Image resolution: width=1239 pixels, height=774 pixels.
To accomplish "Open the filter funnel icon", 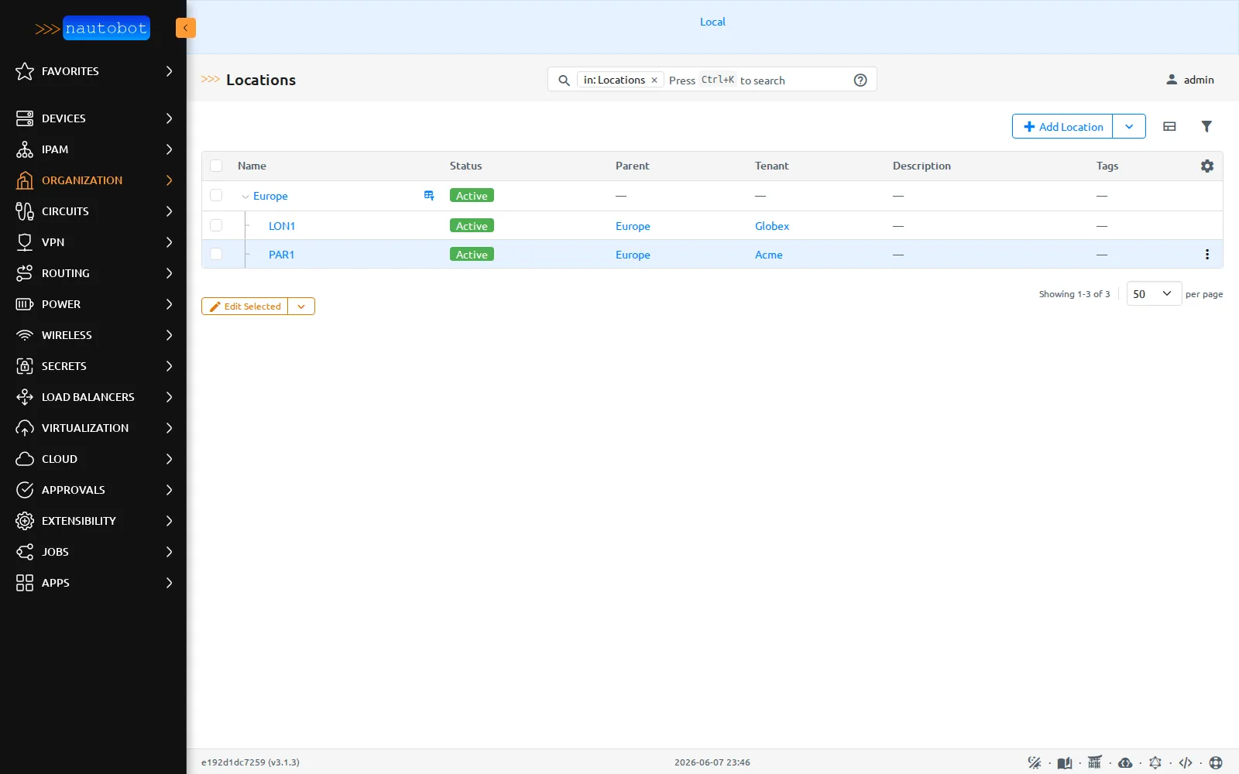I will click(1206, 126).
